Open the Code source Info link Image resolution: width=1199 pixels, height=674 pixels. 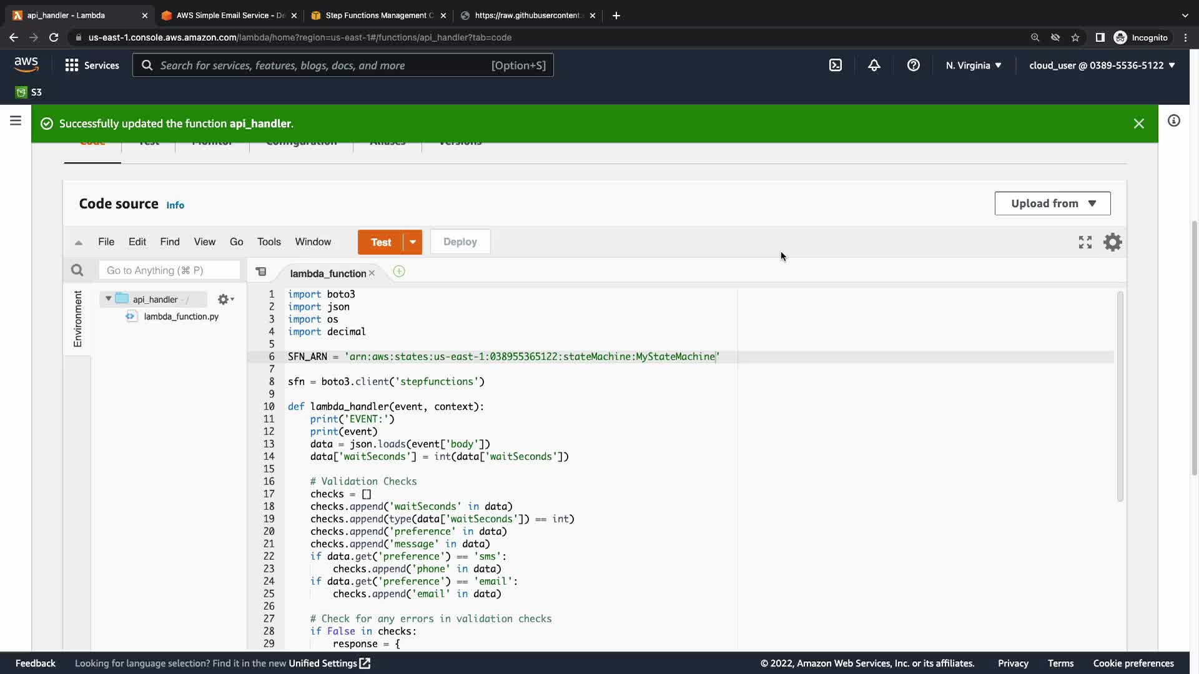pos(175,205)
